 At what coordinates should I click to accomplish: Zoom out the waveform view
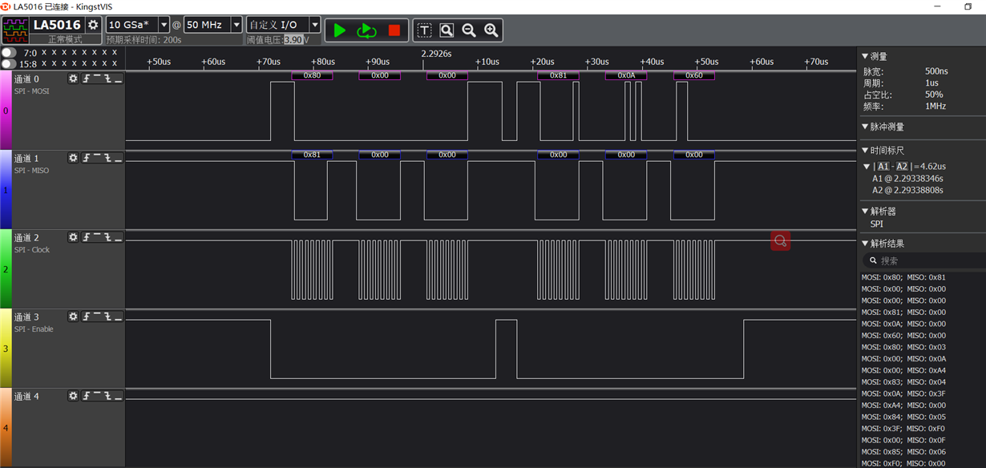tap(469, 30)
